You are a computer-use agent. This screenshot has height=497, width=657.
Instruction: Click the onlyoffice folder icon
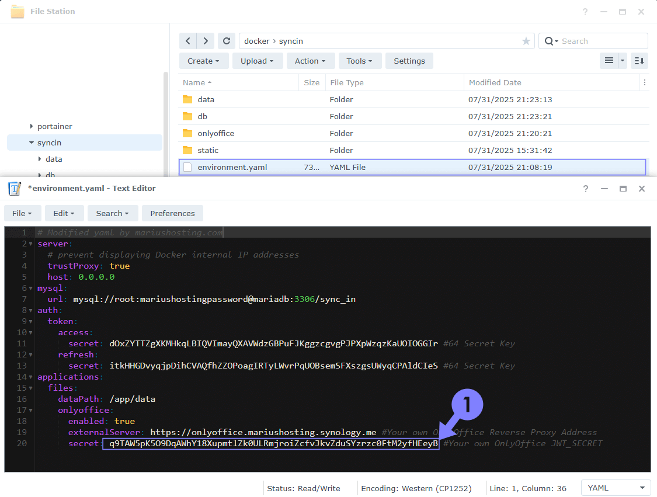[187, 133]
